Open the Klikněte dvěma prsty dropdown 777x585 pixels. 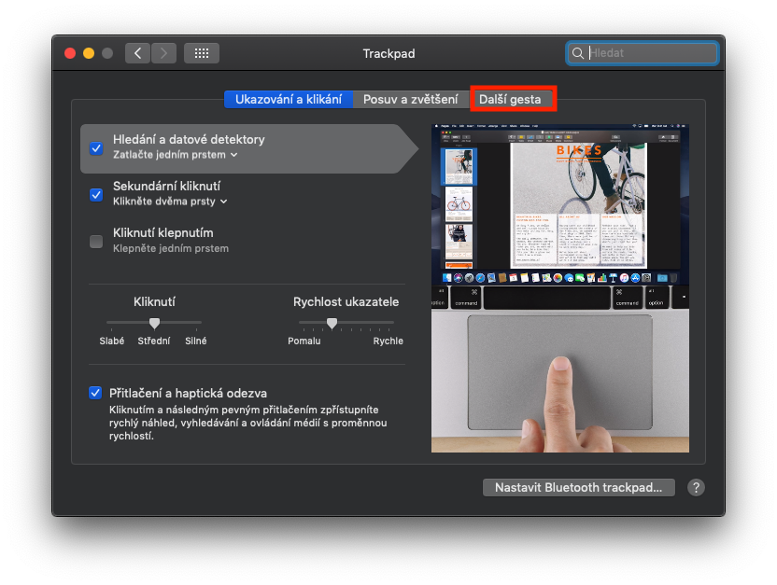pyautogui.click(x=171, y=202)
